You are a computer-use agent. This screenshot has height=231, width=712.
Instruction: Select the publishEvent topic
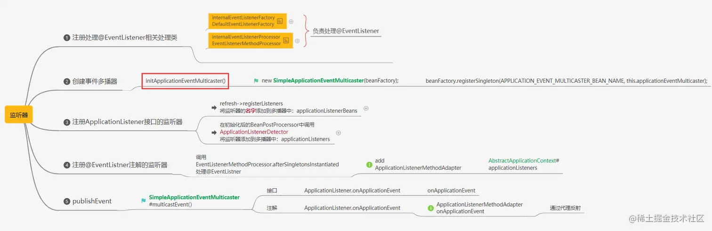92,201
